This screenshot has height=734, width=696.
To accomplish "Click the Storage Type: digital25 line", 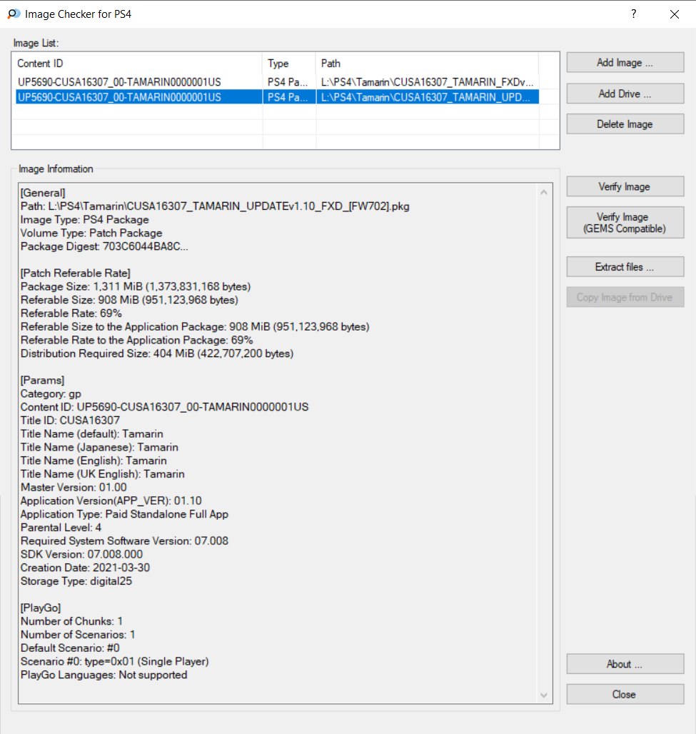I will 76,581.
